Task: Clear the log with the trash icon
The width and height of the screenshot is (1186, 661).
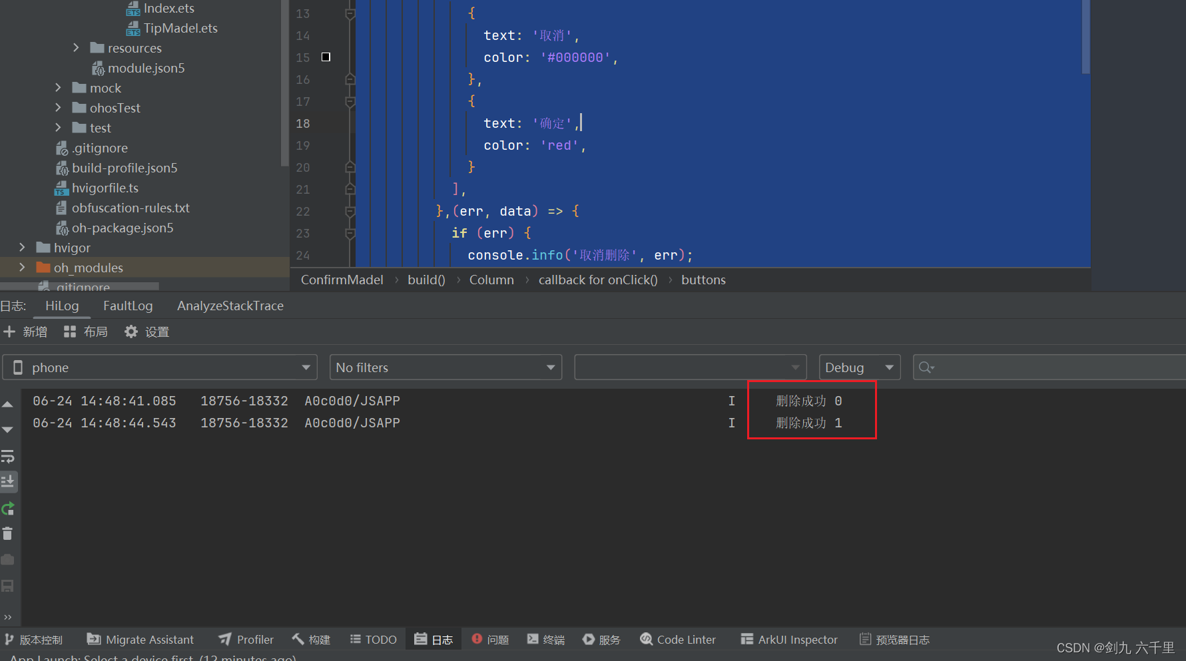Action: coord(8,534)
